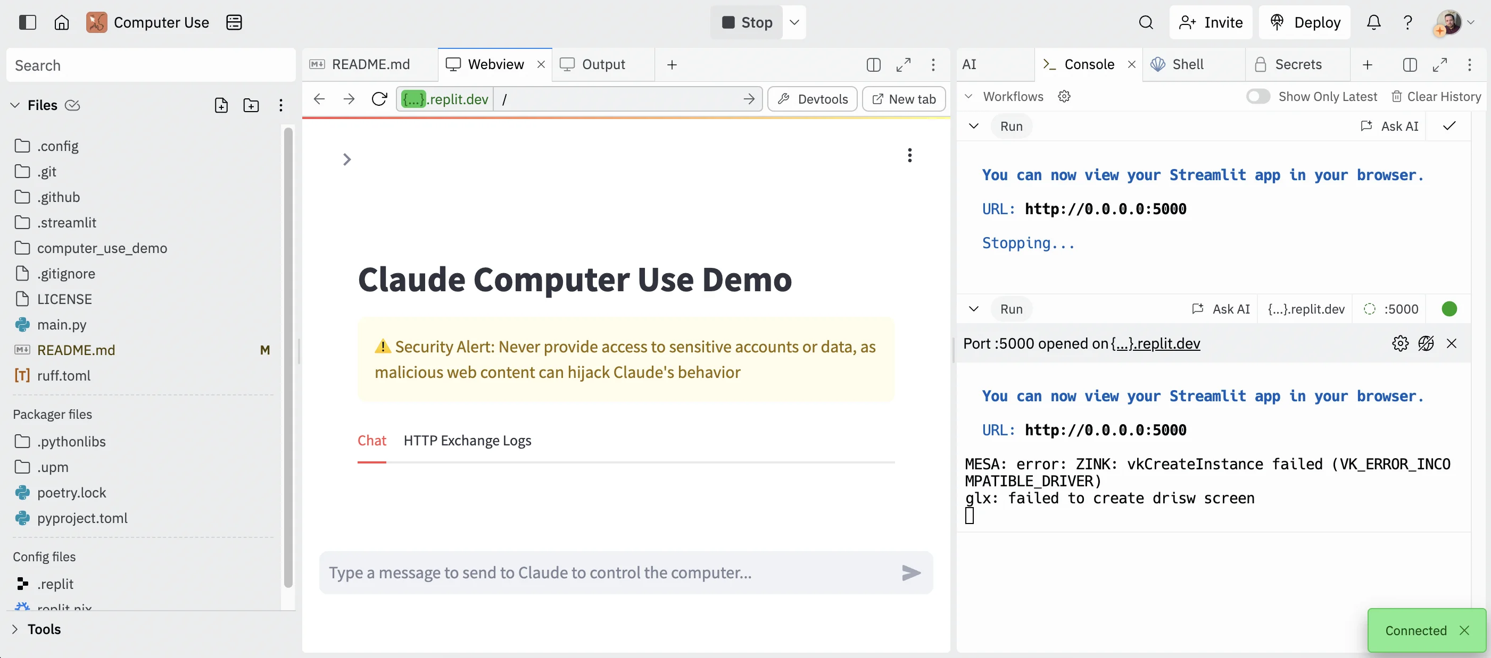The width and height of the screenshot is (1491, 658).
Task: Click the Deploy button
Action: tap(1305, 22)
